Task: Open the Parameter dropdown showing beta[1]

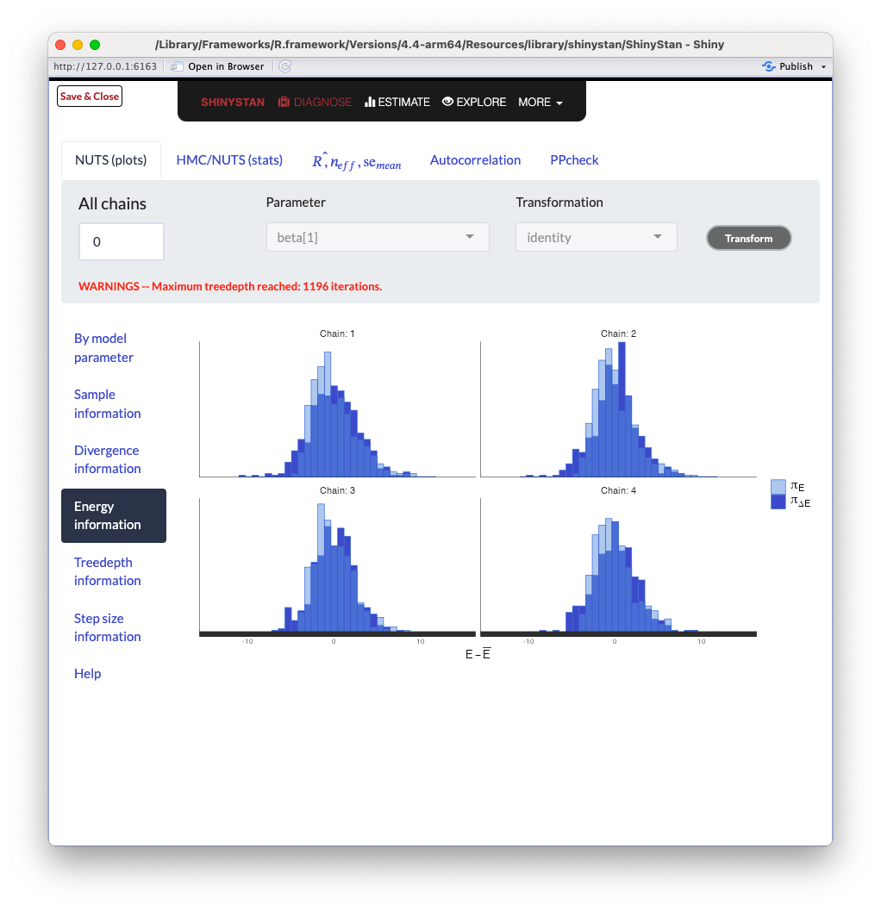Action: click(378, 237)
